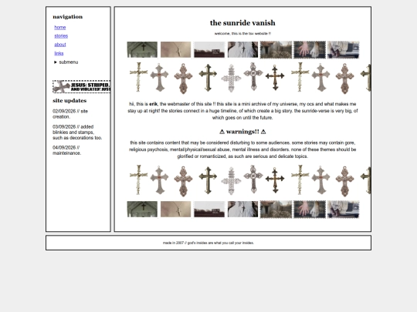Click blurry field figure stamp under welcome line

click(276, 49)
